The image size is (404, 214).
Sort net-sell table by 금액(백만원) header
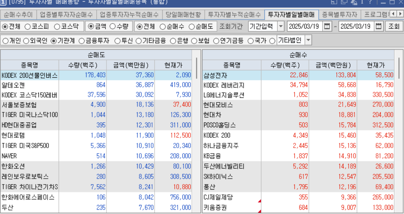(x=130, y=65)
